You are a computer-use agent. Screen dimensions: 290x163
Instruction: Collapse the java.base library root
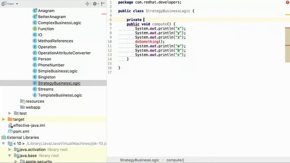coord(10,156)
